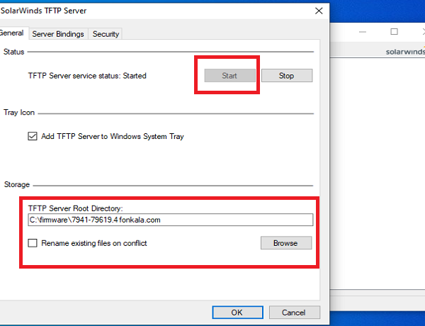Screen dimensions: 425x326
Task: Switch to the General tab
Action: click(x=12, y=33)
